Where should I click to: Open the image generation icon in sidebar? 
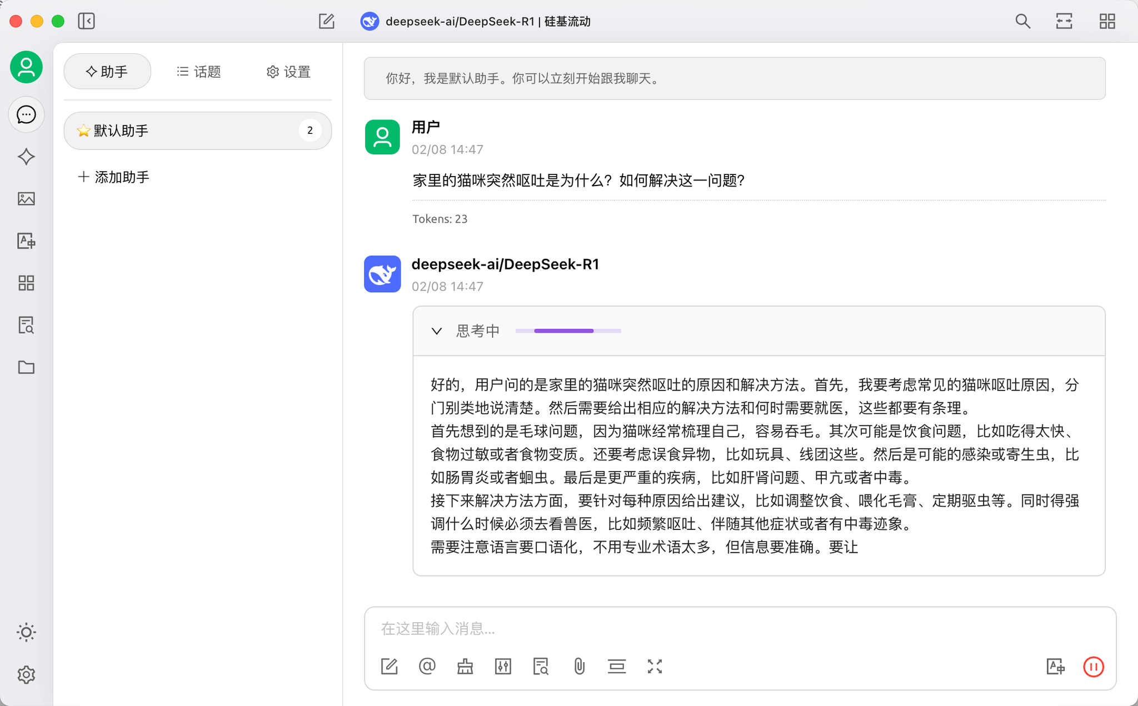point(26,199)
